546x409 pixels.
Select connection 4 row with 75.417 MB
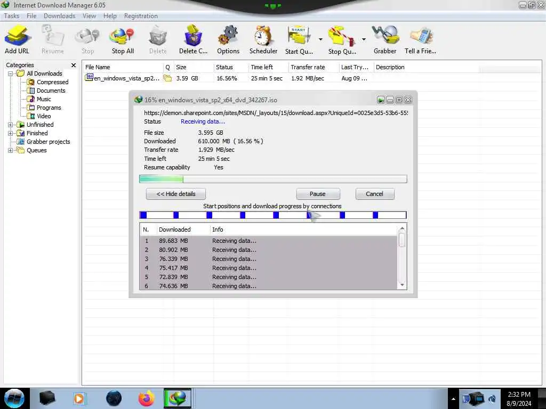pos(269,268)
